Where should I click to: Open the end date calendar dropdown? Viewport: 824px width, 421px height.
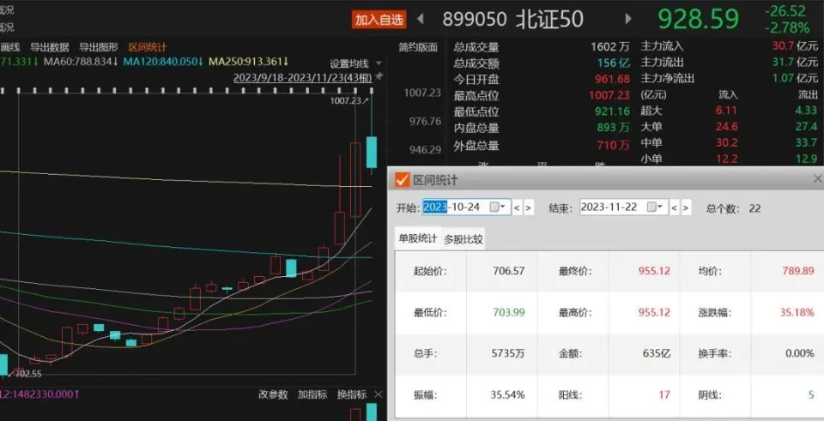654,207
